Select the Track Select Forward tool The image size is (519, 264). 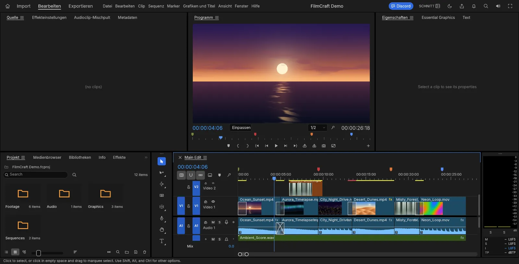162,173
